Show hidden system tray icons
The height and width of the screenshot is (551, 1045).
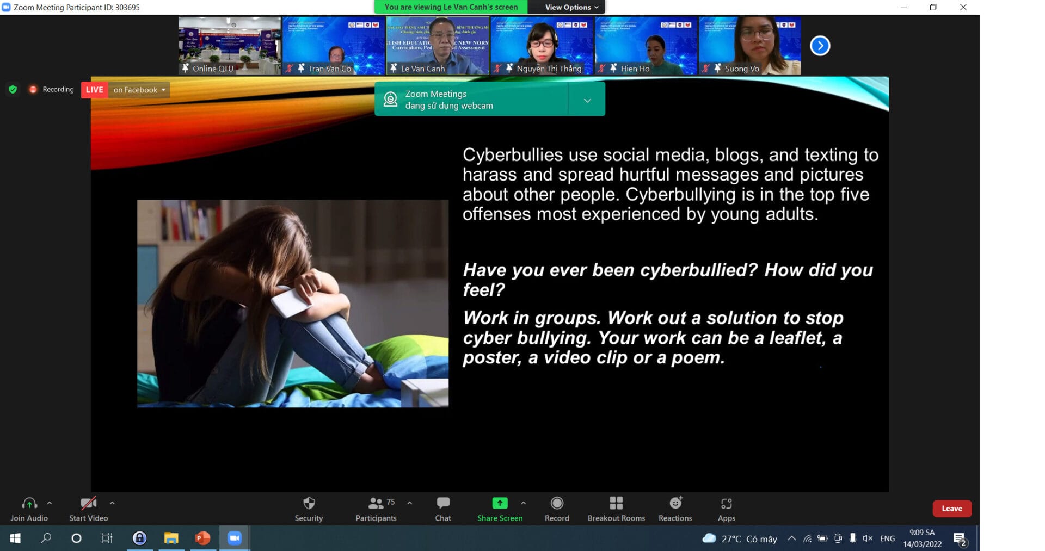pyautogui.click(x=792, y=538)
